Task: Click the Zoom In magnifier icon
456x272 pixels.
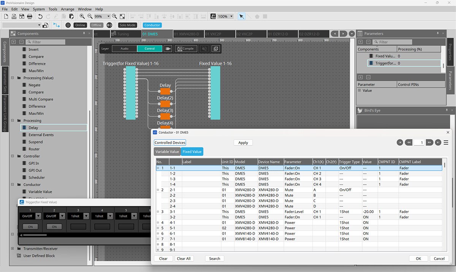Action: [x=82, y=16]
